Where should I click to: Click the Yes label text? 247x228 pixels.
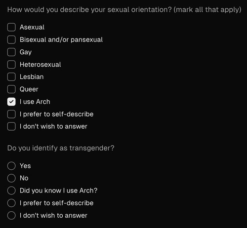click(25, 166)
